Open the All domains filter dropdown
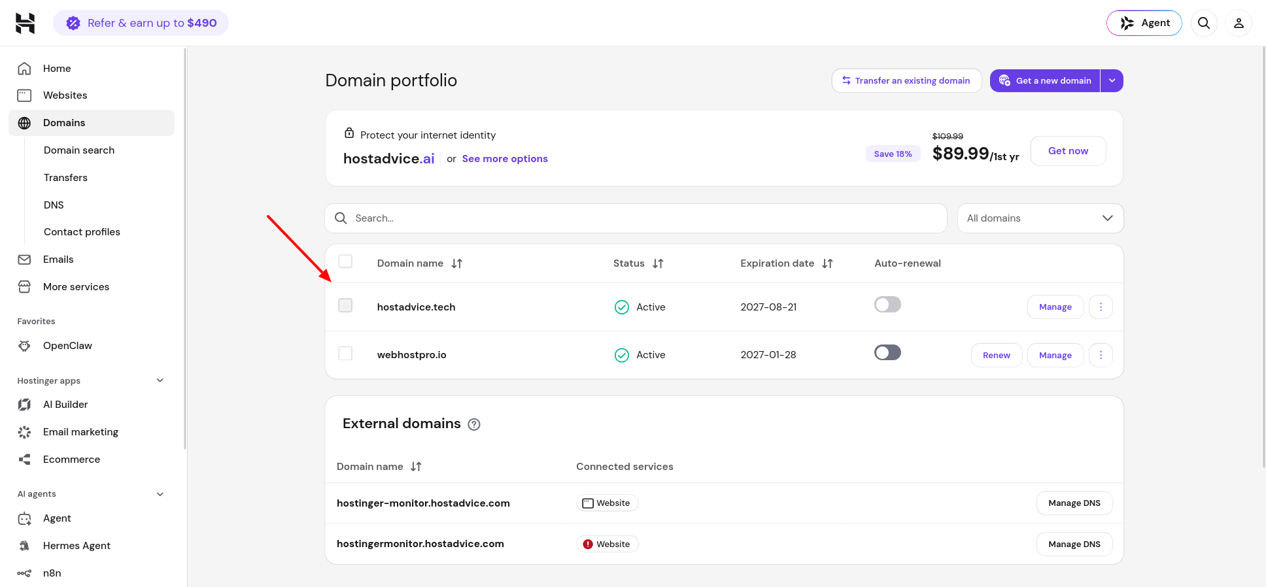The image size is (1266, 587). 1040,218
